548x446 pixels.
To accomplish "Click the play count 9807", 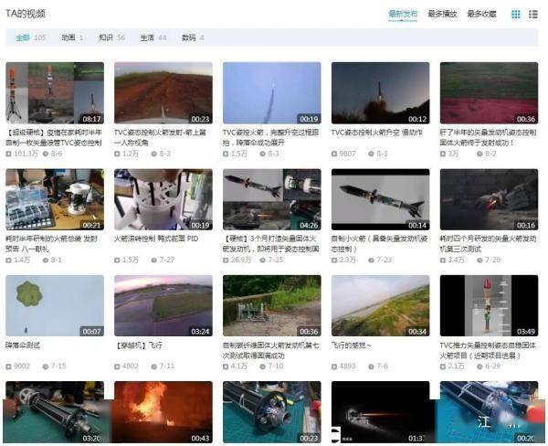I will tap(348, 154).
